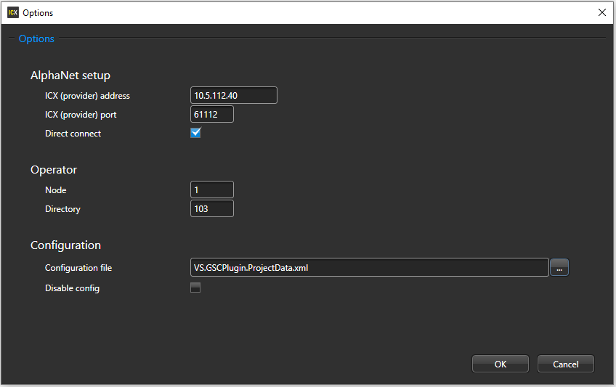Viewport: 616px width, 387px height.
Task: Click the blue Options section header
Action: (x=36, y=39)
